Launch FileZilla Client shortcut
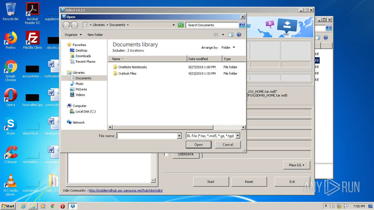374x210 pixels. click(32, 40)
